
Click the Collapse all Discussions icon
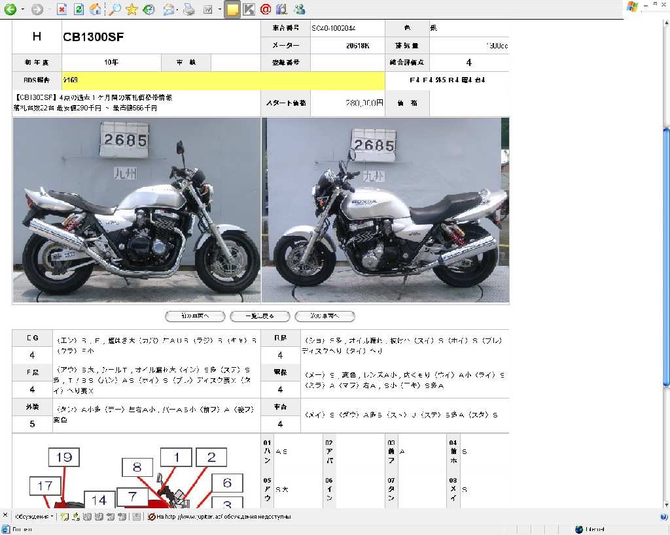(x=99, y=517)
